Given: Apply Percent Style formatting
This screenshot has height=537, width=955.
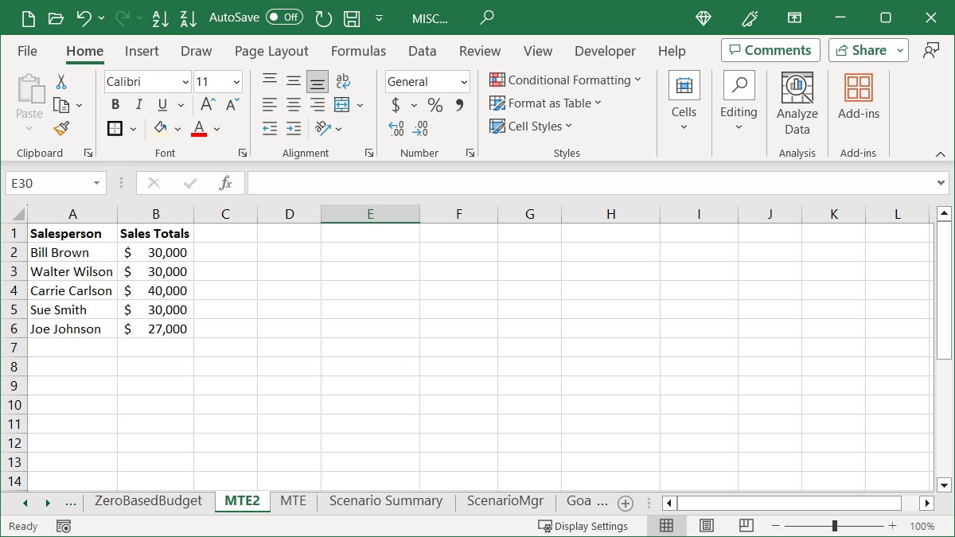Looking at the screenshot, I should point(435,104).
